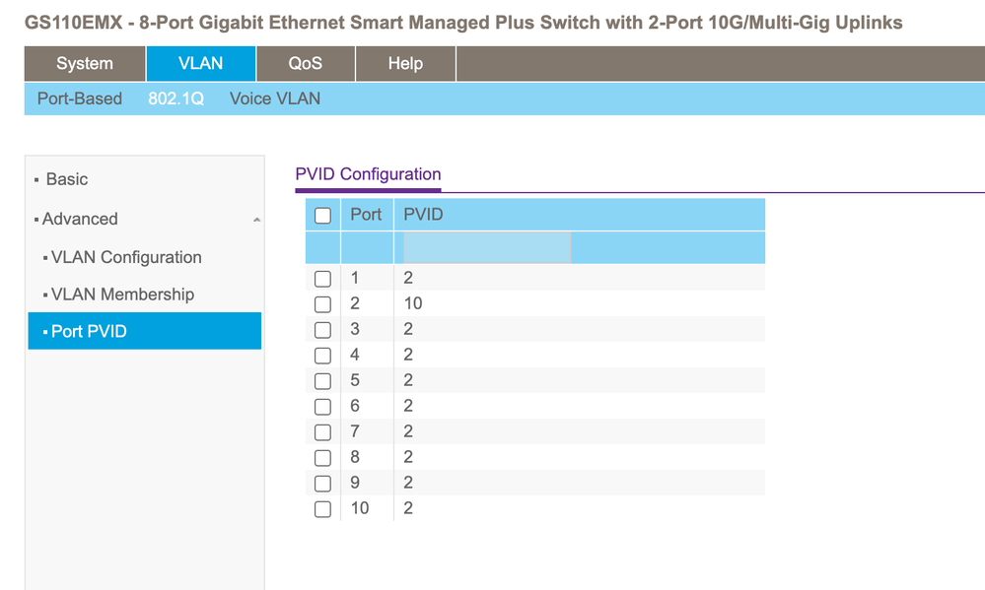Toggle the select-all ports header checkbox
985x590 pixels.
pos(322,216)
